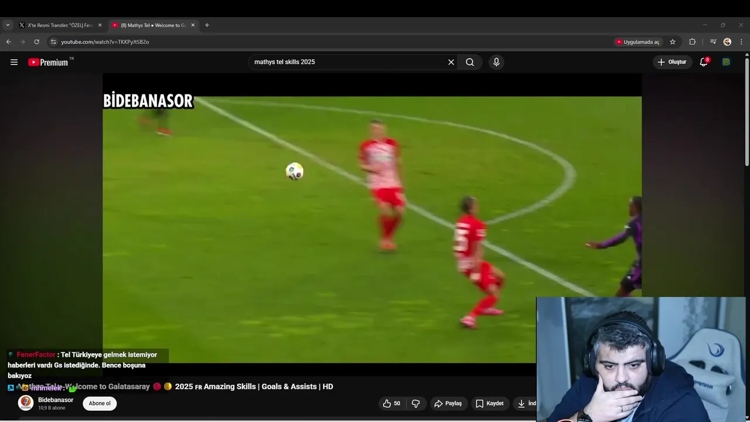Open Chrome three-dot menu

point(741,42)
